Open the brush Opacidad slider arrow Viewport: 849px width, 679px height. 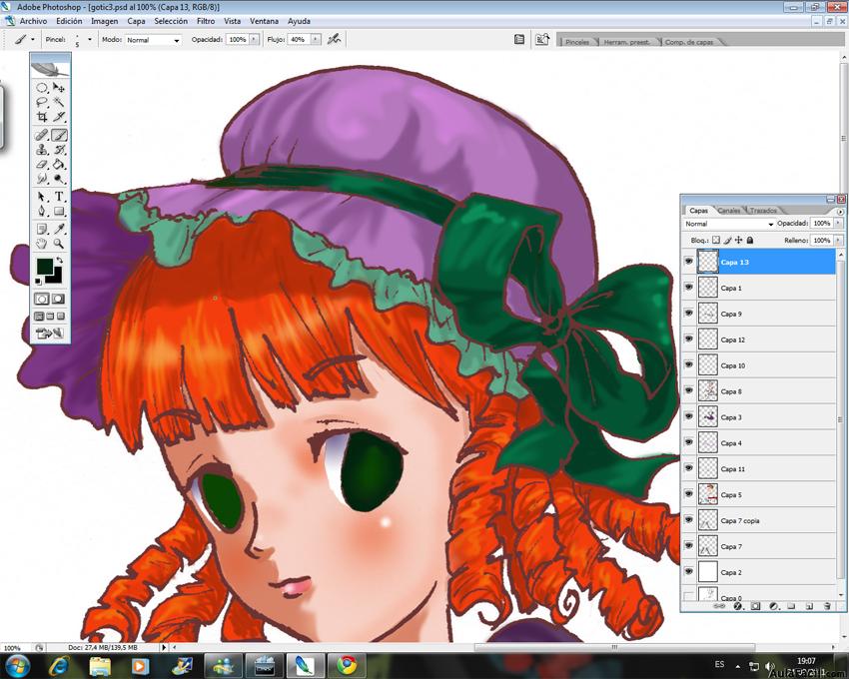pos(254,40)
